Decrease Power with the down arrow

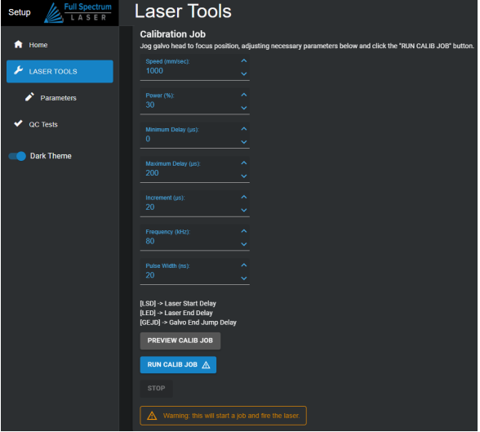click(245, 108)
